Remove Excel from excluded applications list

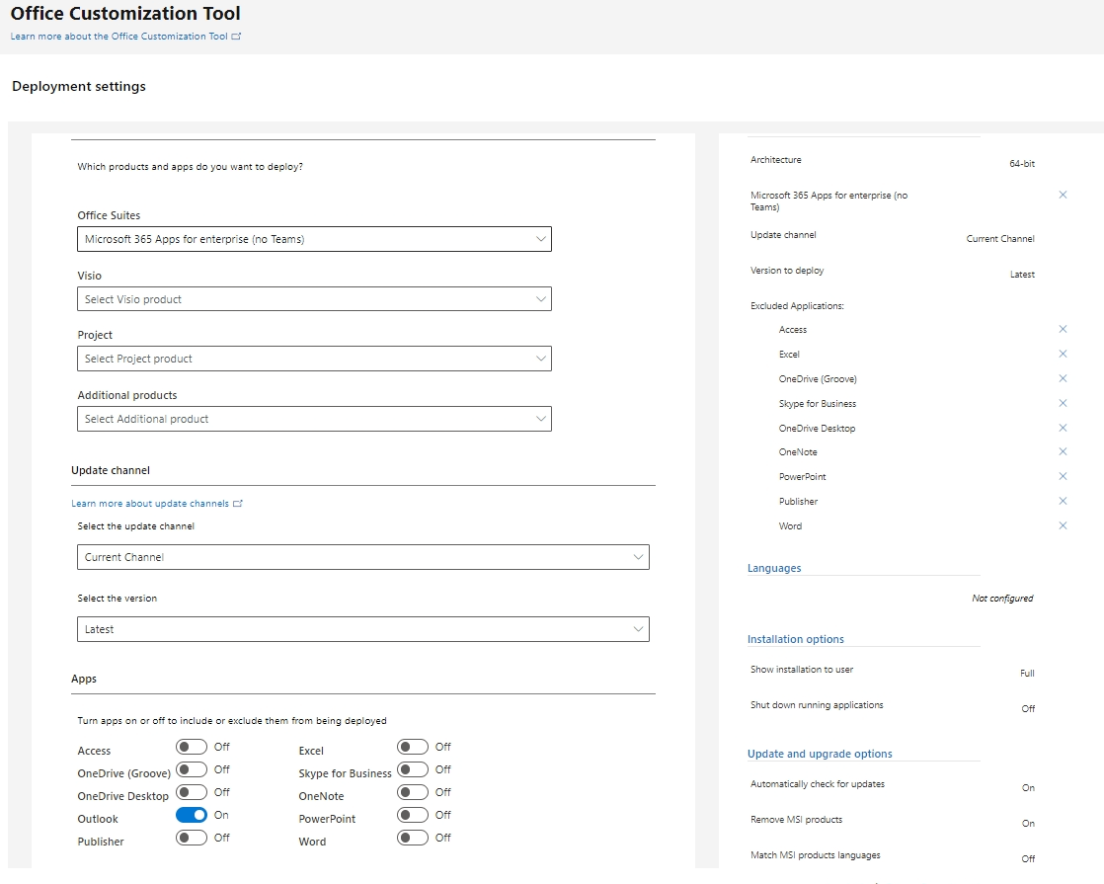pos(1063,354)
